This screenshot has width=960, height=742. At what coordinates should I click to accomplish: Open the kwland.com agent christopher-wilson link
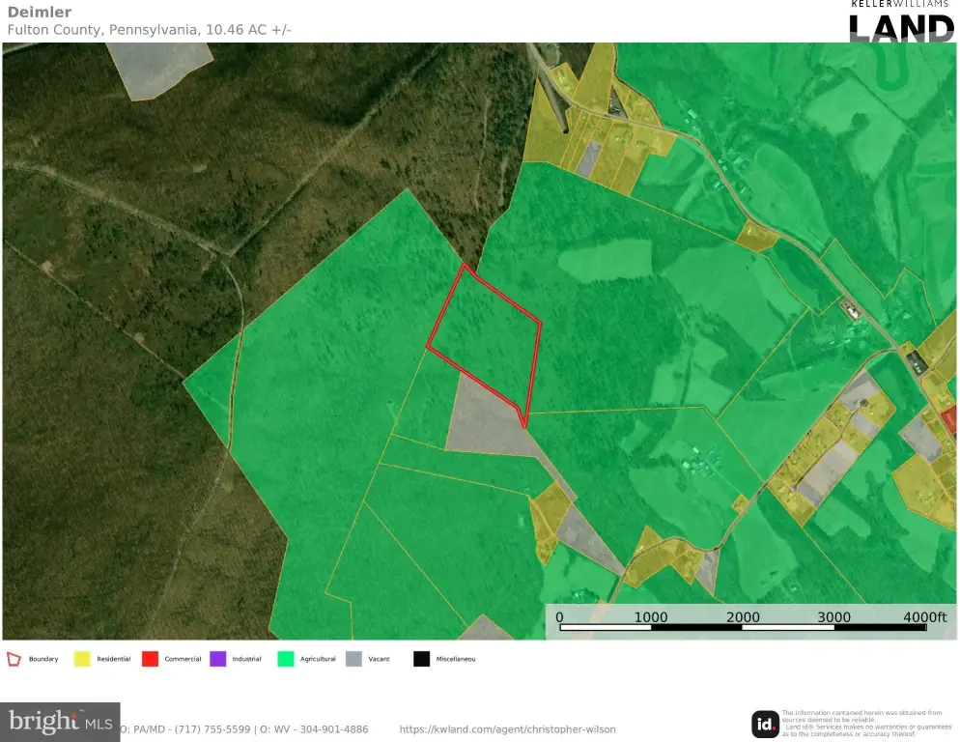(508, 729)
